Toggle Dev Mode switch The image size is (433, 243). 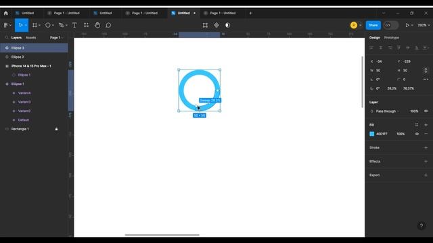click(391, 25)
